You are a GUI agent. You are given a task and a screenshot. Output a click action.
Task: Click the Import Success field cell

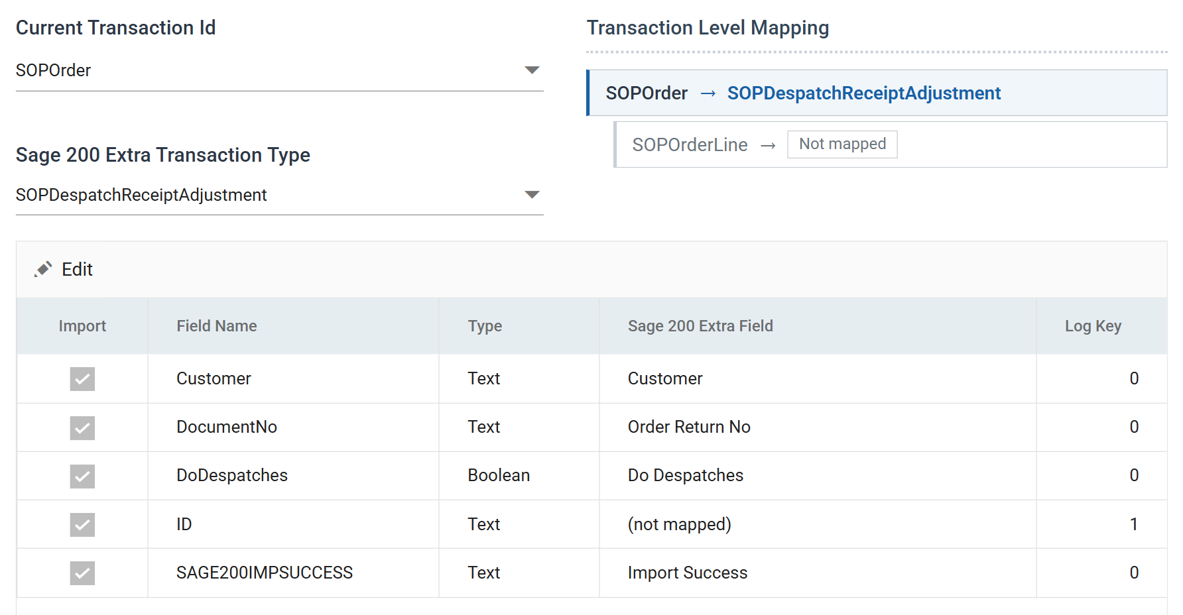click(818, 573)
